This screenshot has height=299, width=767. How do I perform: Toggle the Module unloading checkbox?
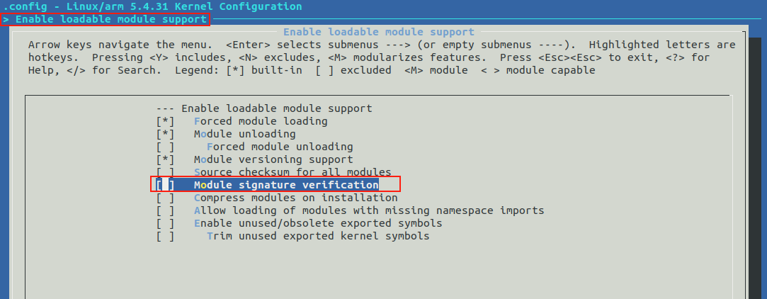point(165,134)
